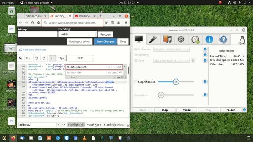253x142 pixels.
Task: Click the Editing filename input field
Action: [38, 34]
